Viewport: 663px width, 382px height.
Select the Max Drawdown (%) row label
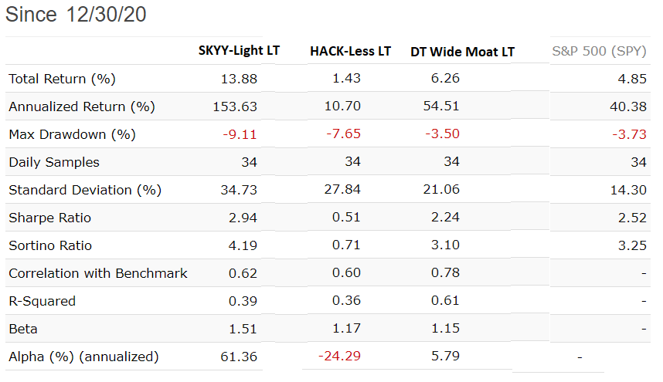pos(72,134)
